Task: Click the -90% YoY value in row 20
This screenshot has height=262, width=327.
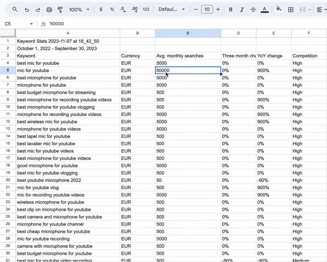Action: [274, 180]
